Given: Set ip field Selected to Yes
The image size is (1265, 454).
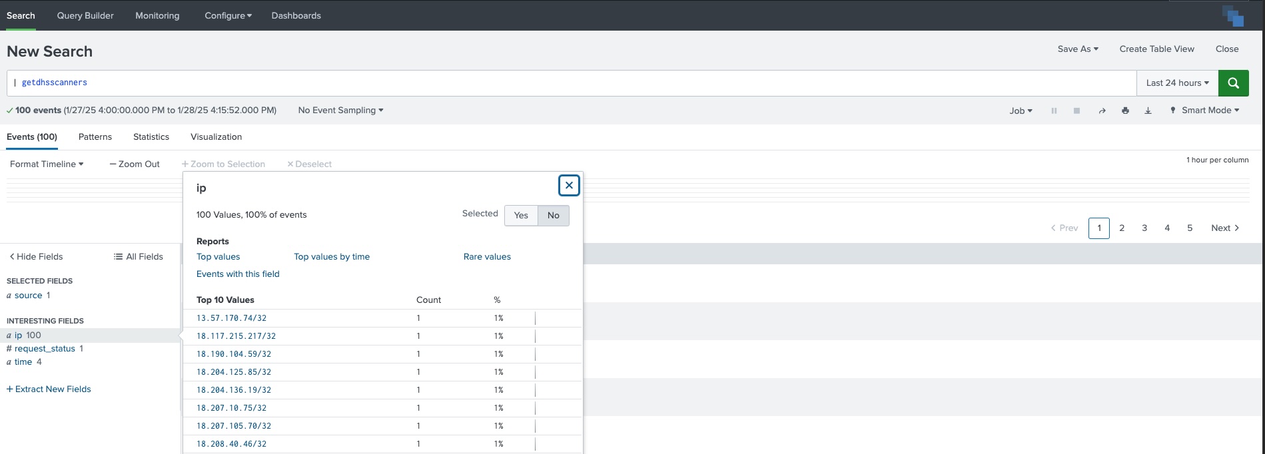Looking at the screenshot, I should tap(521, 216).
